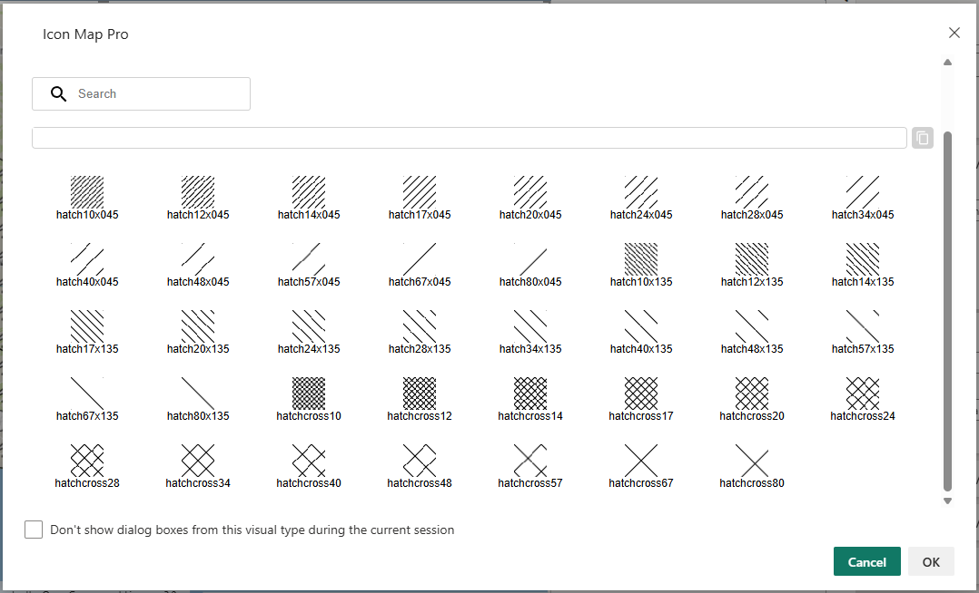Select the hatch10x135 pattern icon
Viewport: 979px width, 593px height.
641,259
